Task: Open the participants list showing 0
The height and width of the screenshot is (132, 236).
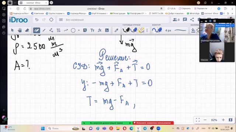Action: (176, 19)
